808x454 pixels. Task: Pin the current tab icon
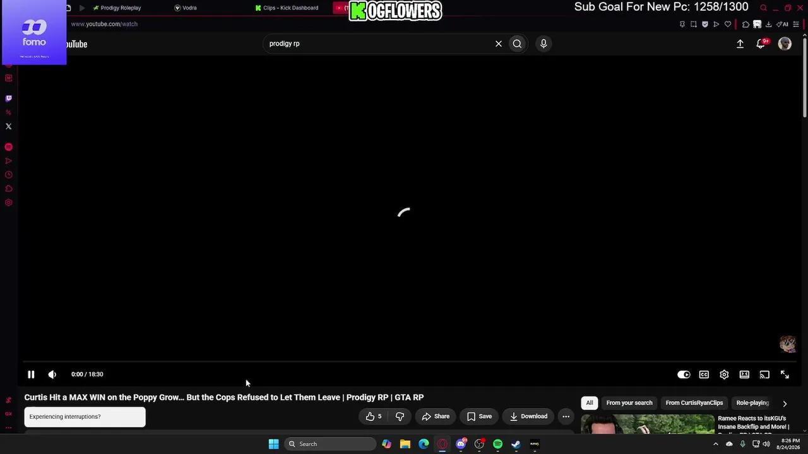pos(682,25)
